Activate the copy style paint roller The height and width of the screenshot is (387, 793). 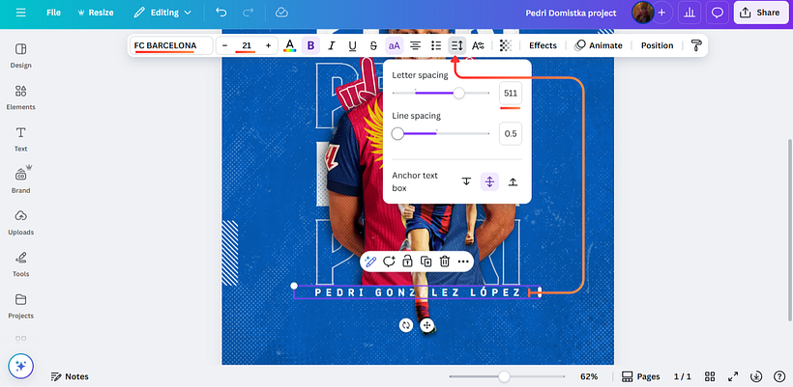[696, 45]
